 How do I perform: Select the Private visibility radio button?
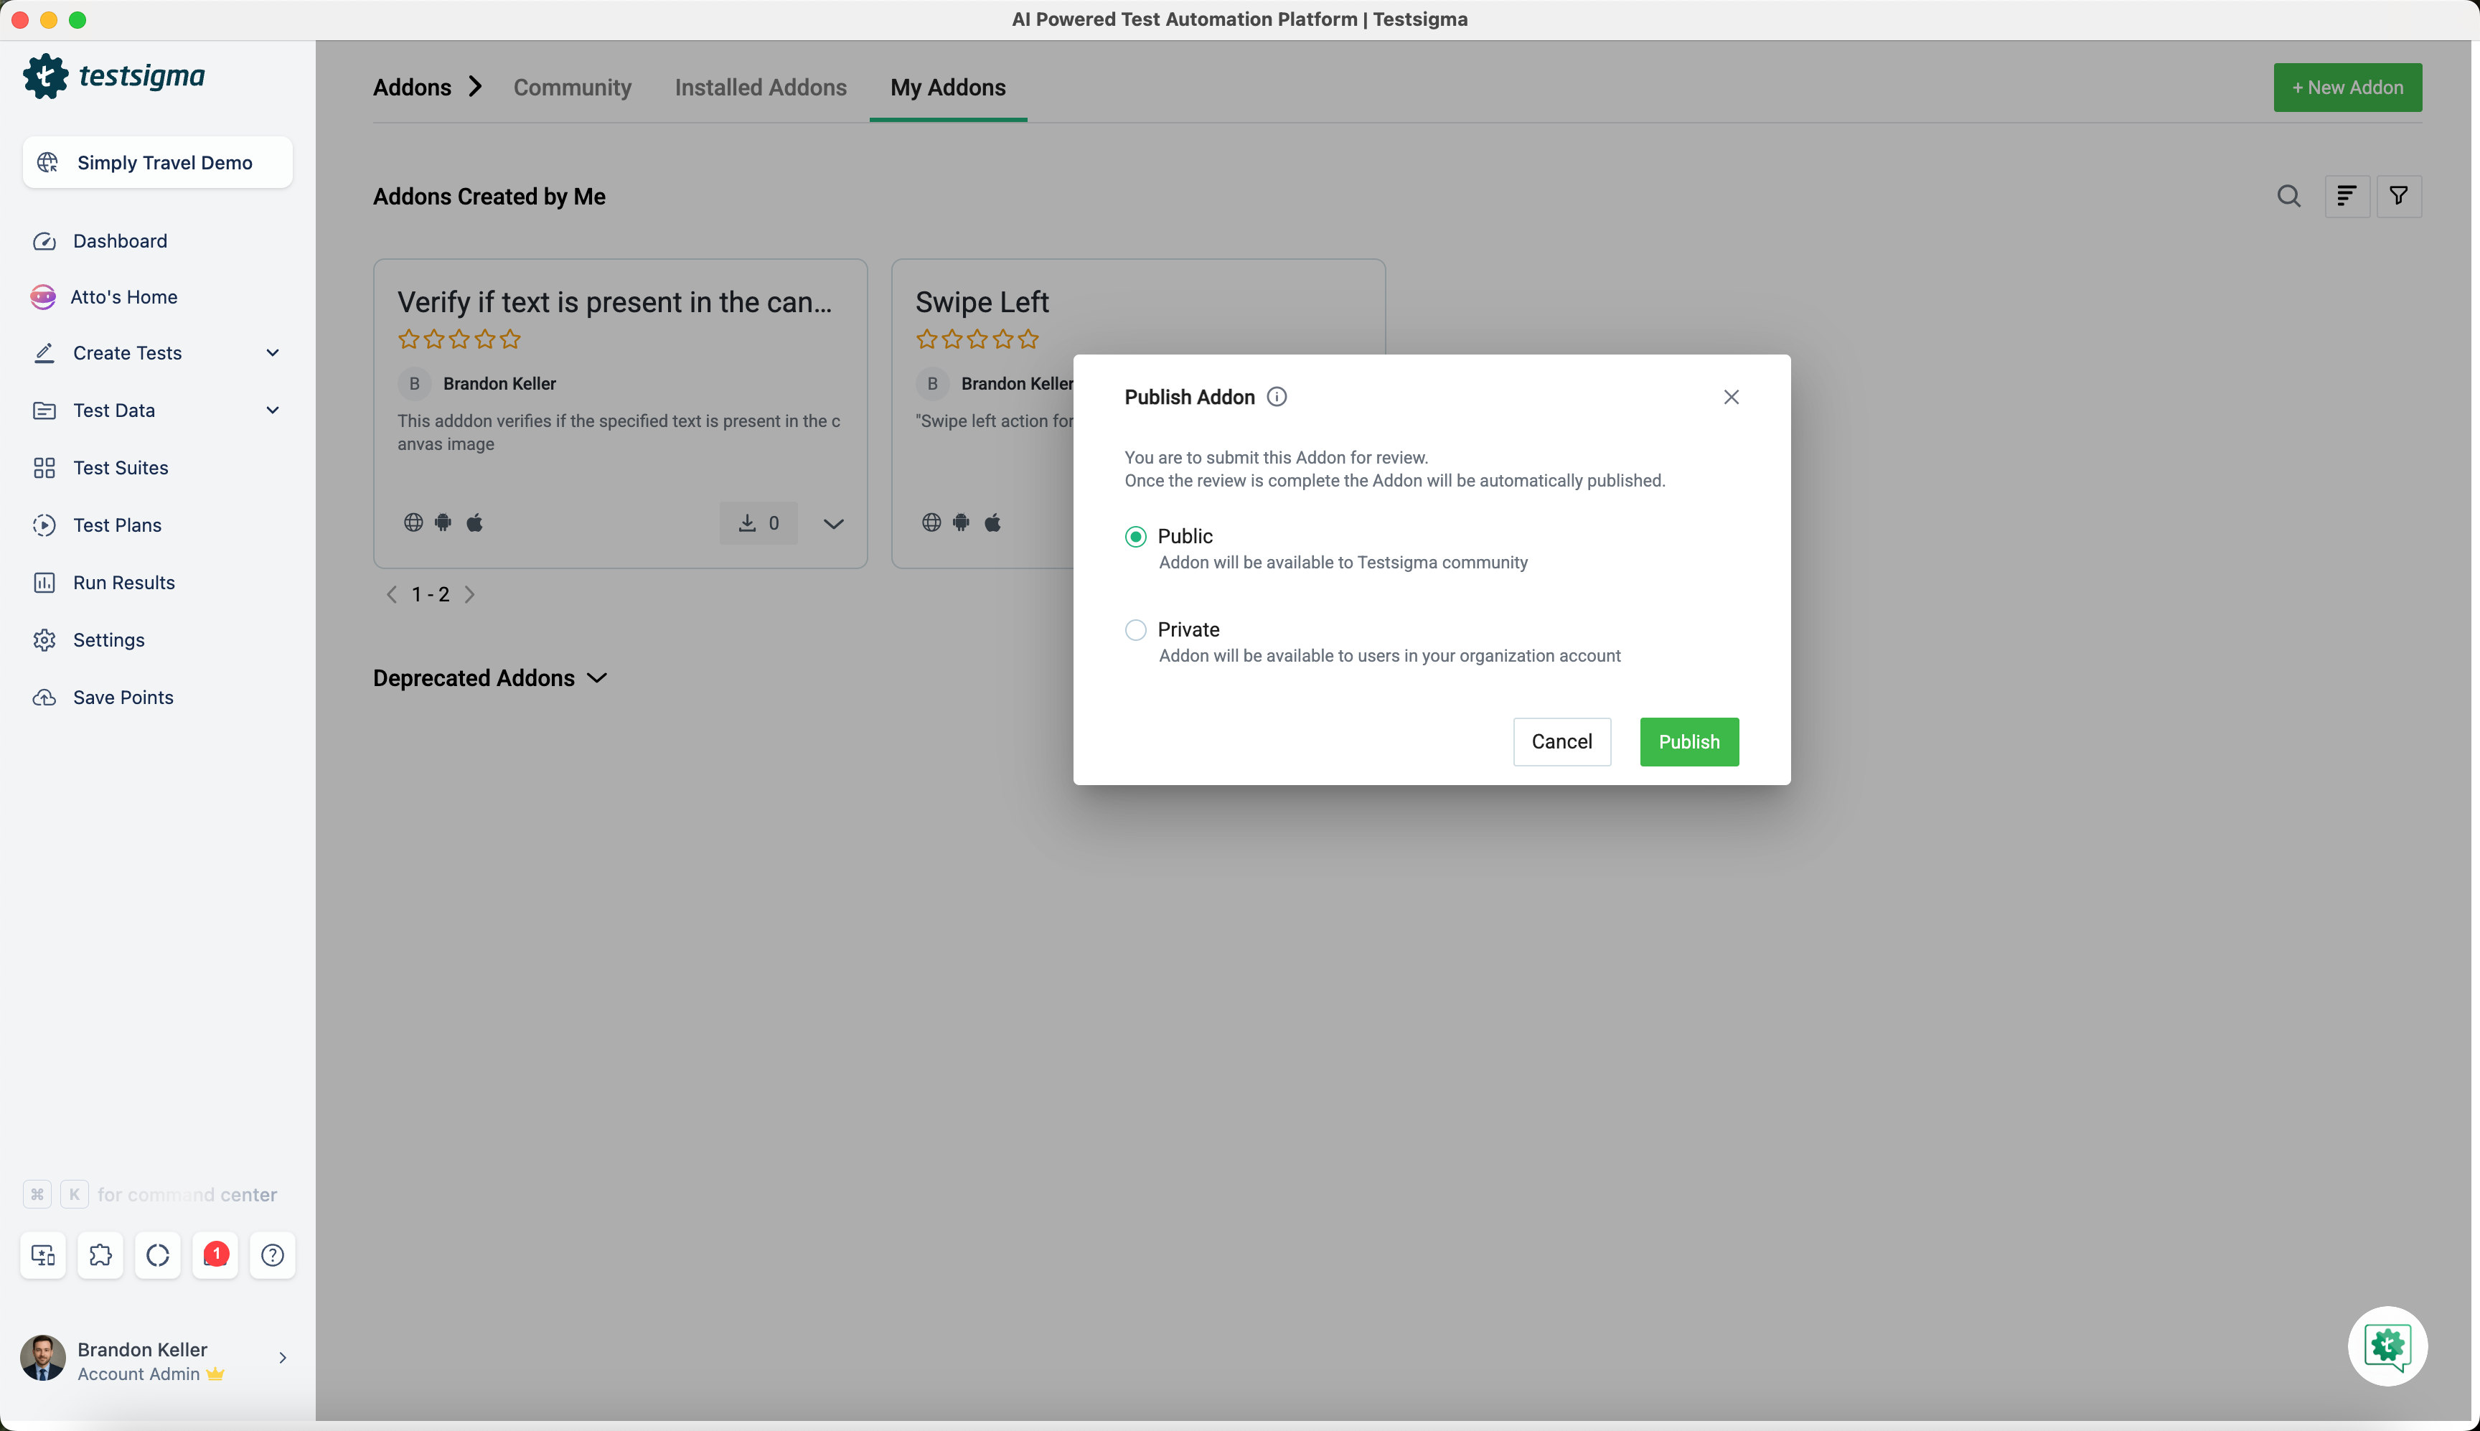point(1135,629)
